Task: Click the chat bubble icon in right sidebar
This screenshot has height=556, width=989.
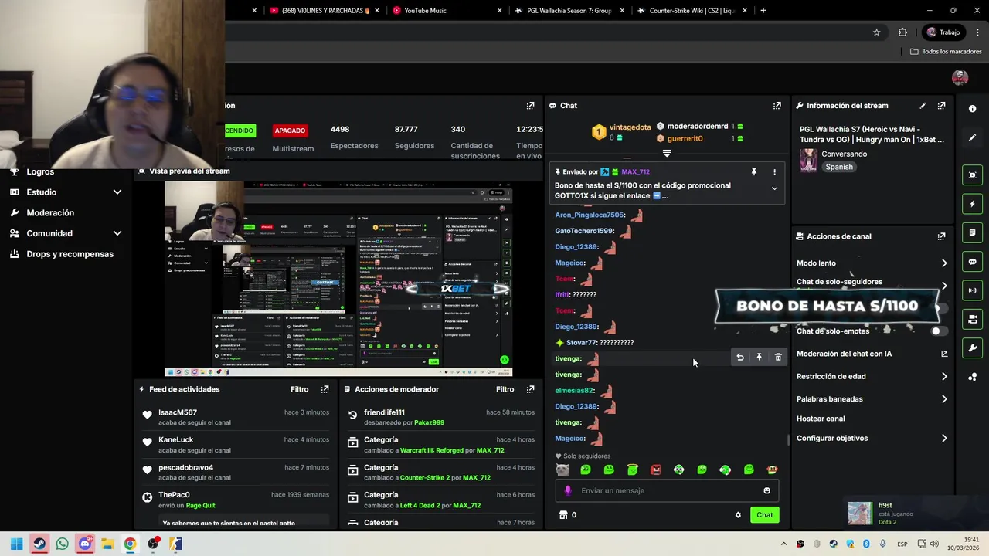Action: click(x=972, y=262)
